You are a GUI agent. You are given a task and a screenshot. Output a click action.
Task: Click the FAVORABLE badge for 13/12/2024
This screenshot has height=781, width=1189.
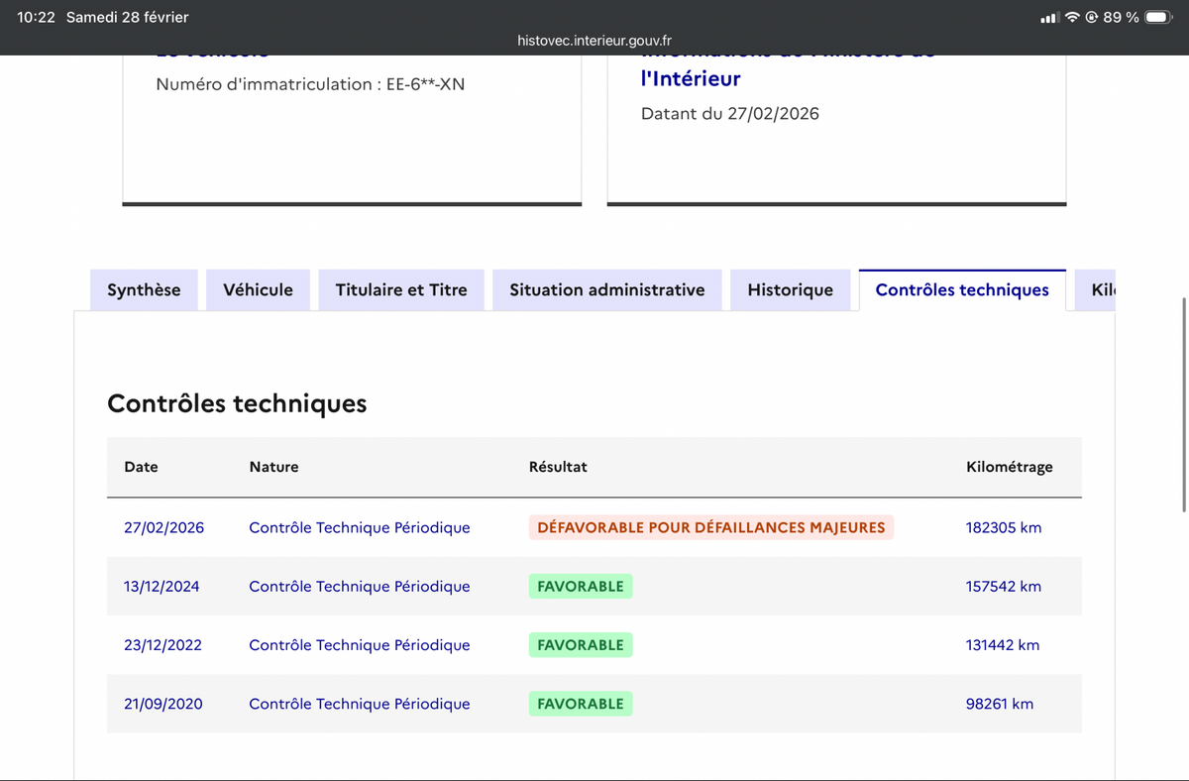tap(581, 586)
